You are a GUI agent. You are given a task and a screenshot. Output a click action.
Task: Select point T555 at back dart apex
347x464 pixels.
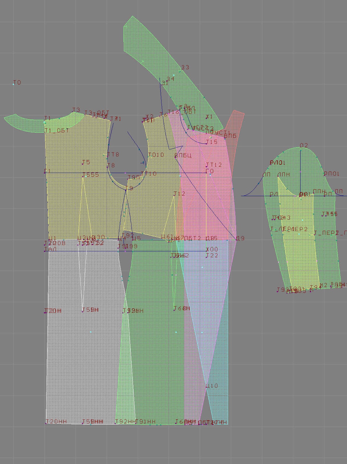(83, 176)
